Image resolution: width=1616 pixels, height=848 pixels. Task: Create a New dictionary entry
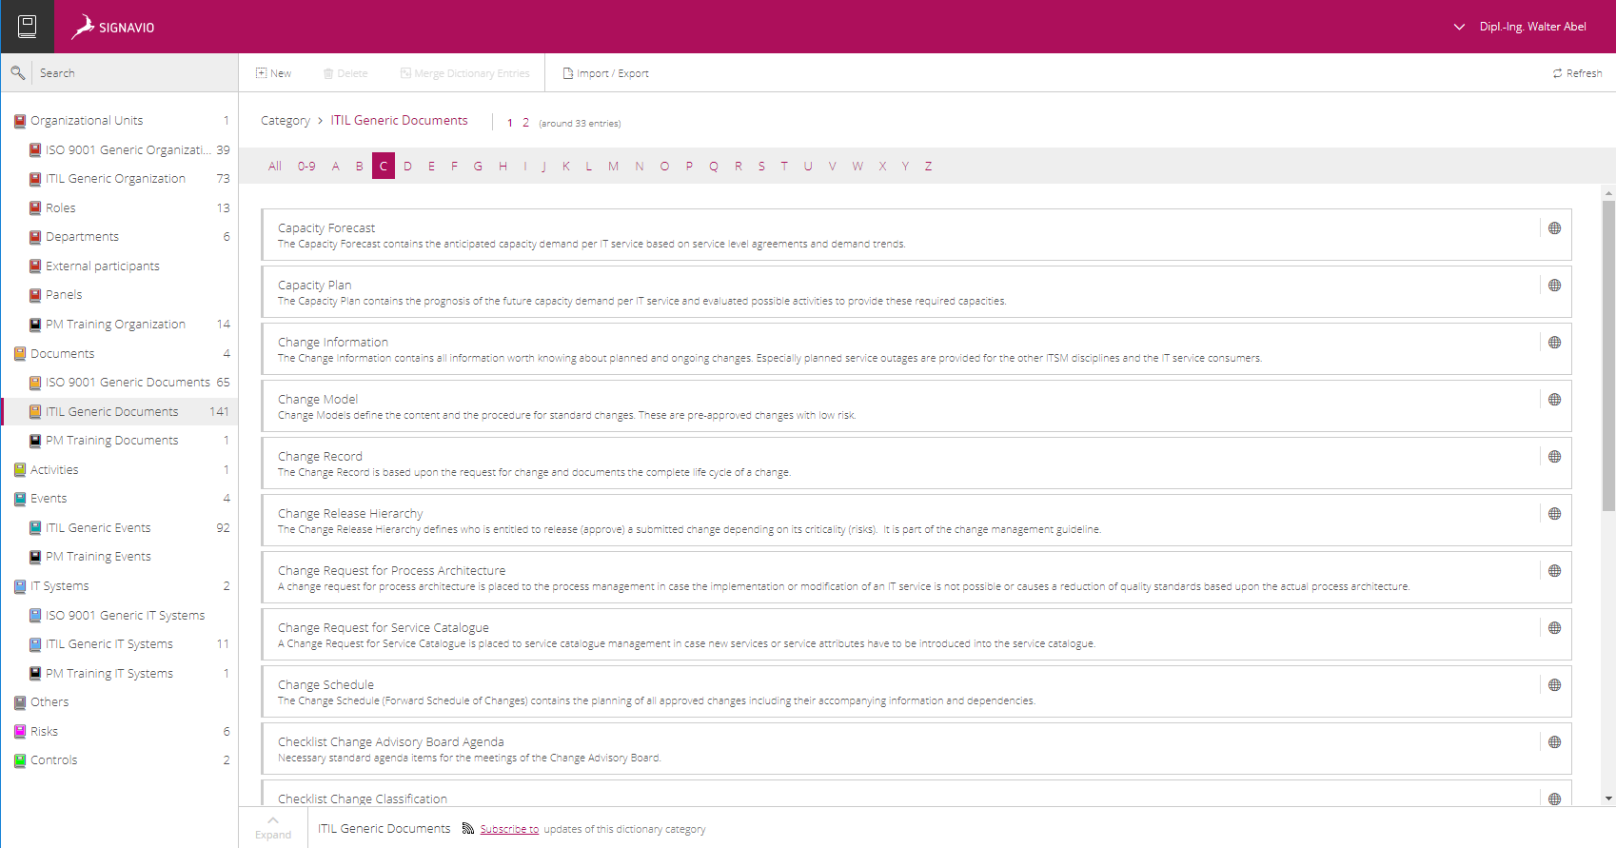click(273, 73)
